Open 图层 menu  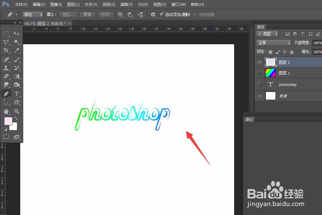click(x=73, y=4)
